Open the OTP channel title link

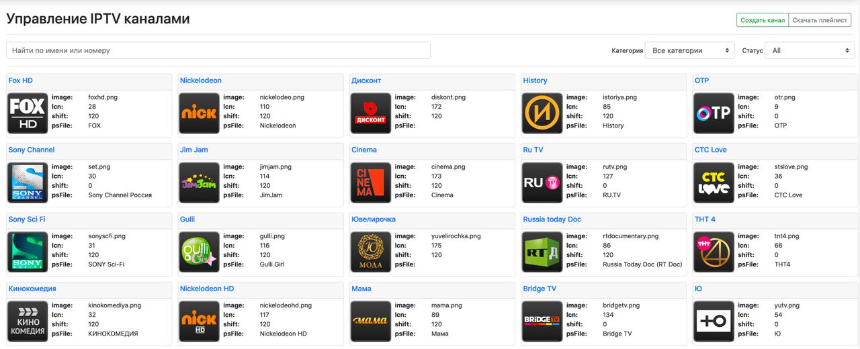(x=701, y=81)
